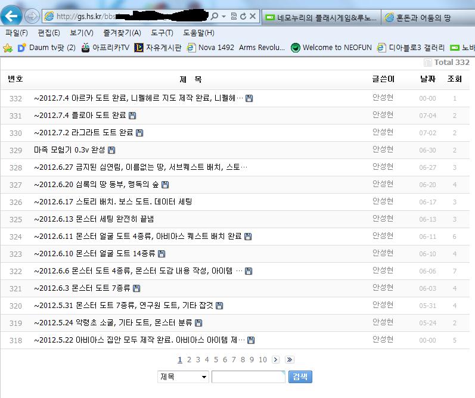Click the favorites star add icon
The image size is (475, 398).
tap(8, 48)
